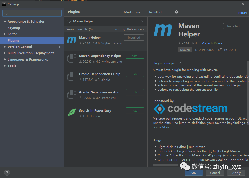This screenshot has width=249, height=178.
Task: Focus the plugin search field with Maven Helper
Action: pos(105,21)
